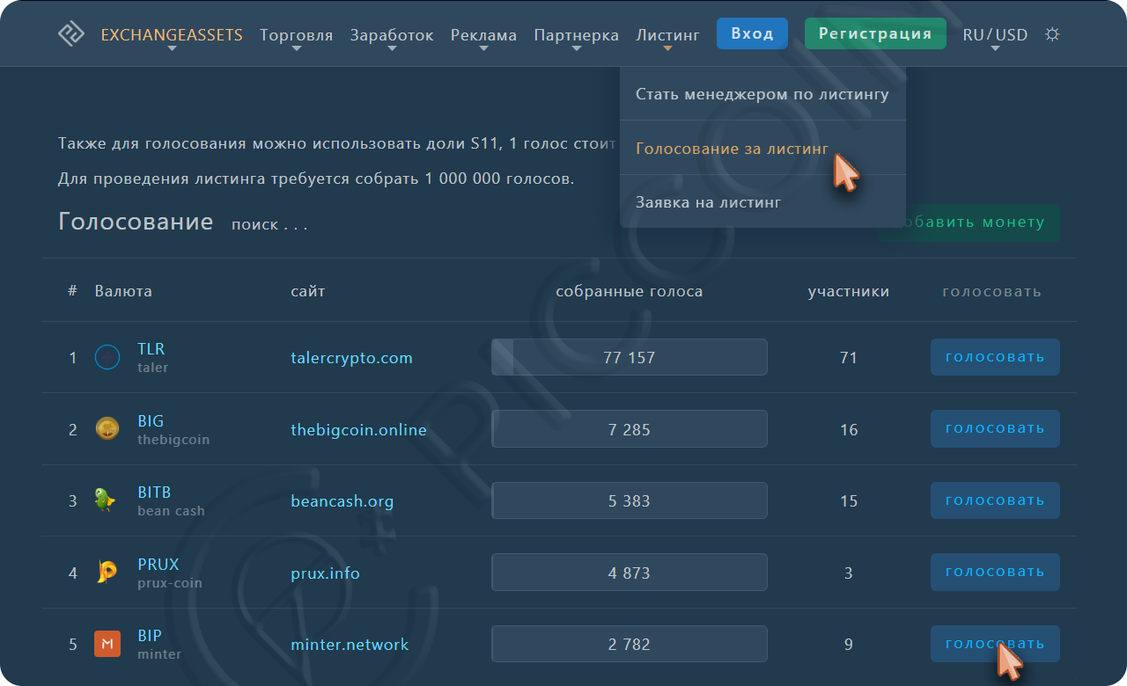1127x686 pixels.
Task: Select Заявка на листинг menu item
Action: click(x=762, y=202)
